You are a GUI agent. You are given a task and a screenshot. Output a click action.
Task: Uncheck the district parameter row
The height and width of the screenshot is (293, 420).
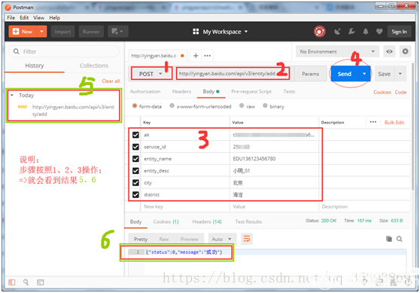tap(135, 194)
